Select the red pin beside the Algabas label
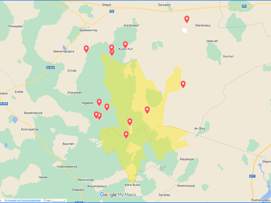 pyautogui.click(x=99, y=103)
